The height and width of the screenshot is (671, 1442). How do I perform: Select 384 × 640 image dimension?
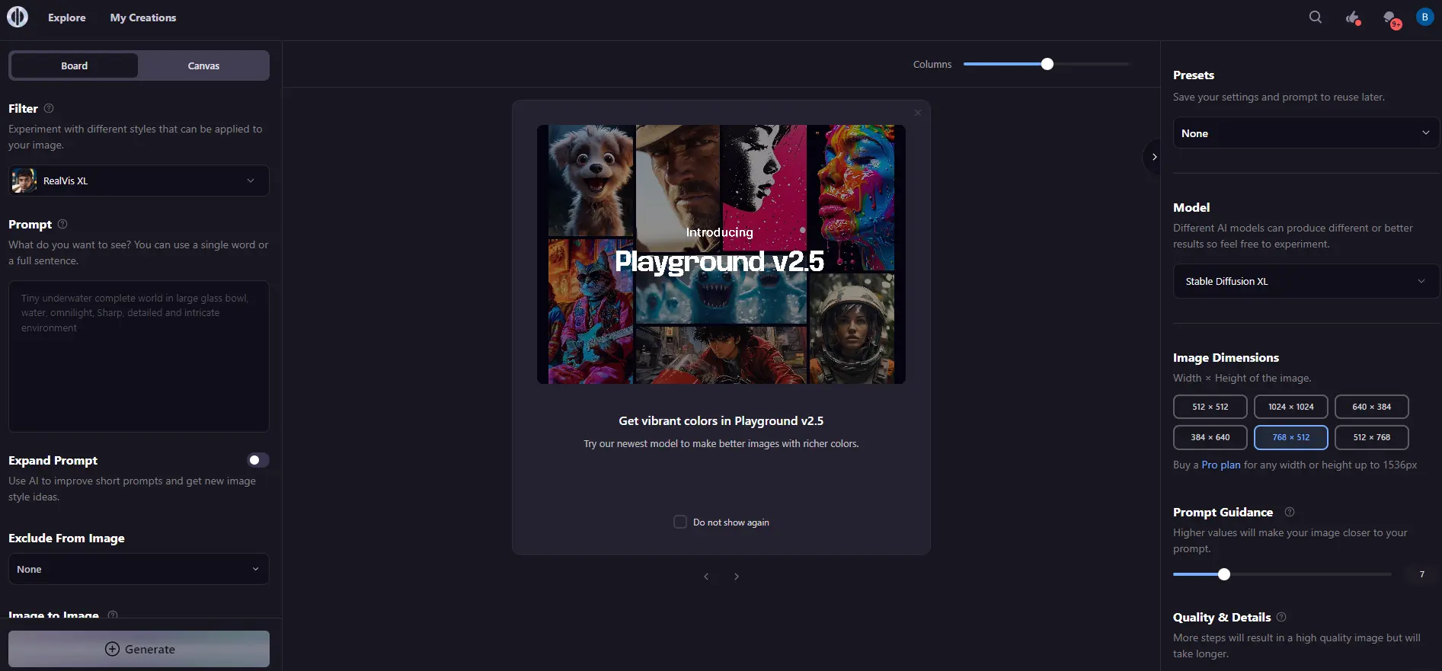click(x=1210, y=437)
